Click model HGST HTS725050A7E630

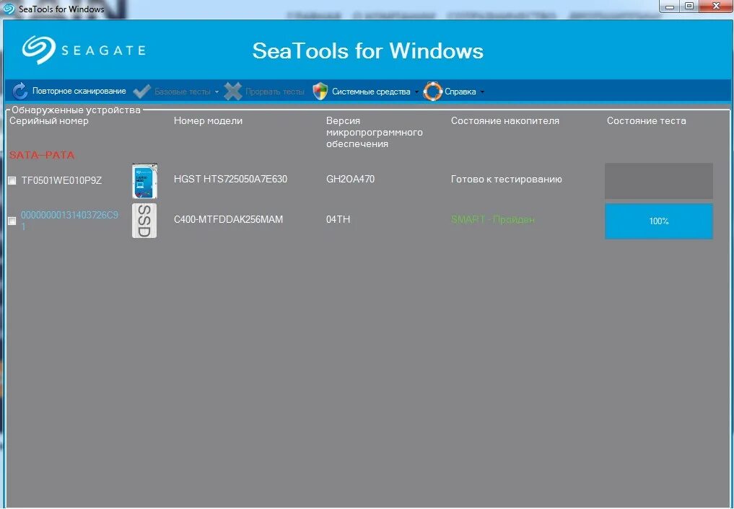(x=230, y=179)
